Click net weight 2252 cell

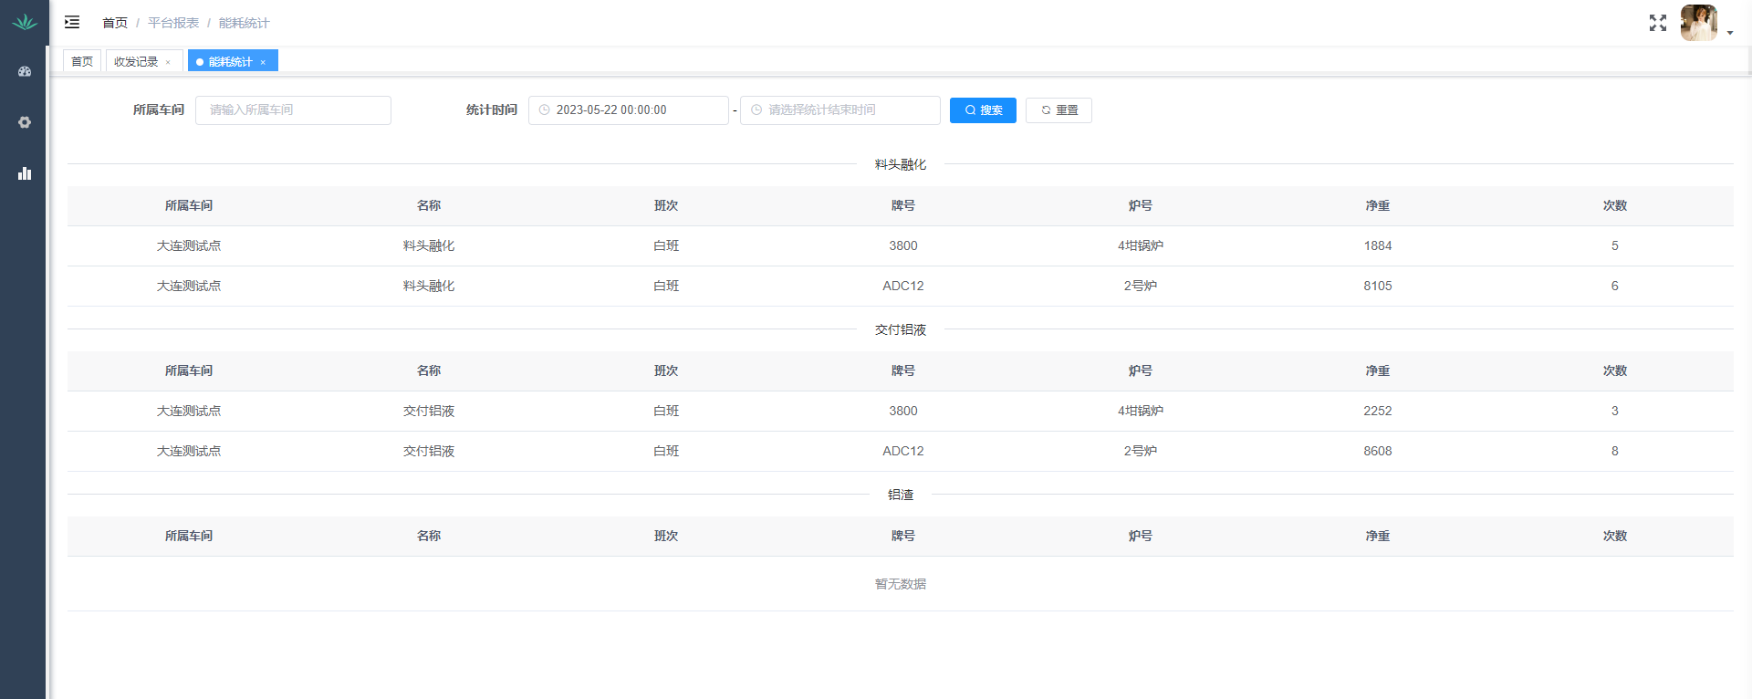[1378, 412]
